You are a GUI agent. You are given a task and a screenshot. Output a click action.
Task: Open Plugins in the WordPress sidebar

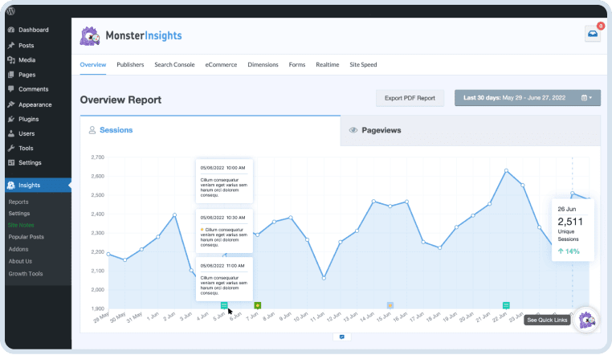click(28, 119)
